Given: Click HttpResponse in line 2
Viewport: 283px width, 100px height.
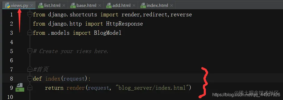Looking at the screenshot, I should tap(124, 24).
